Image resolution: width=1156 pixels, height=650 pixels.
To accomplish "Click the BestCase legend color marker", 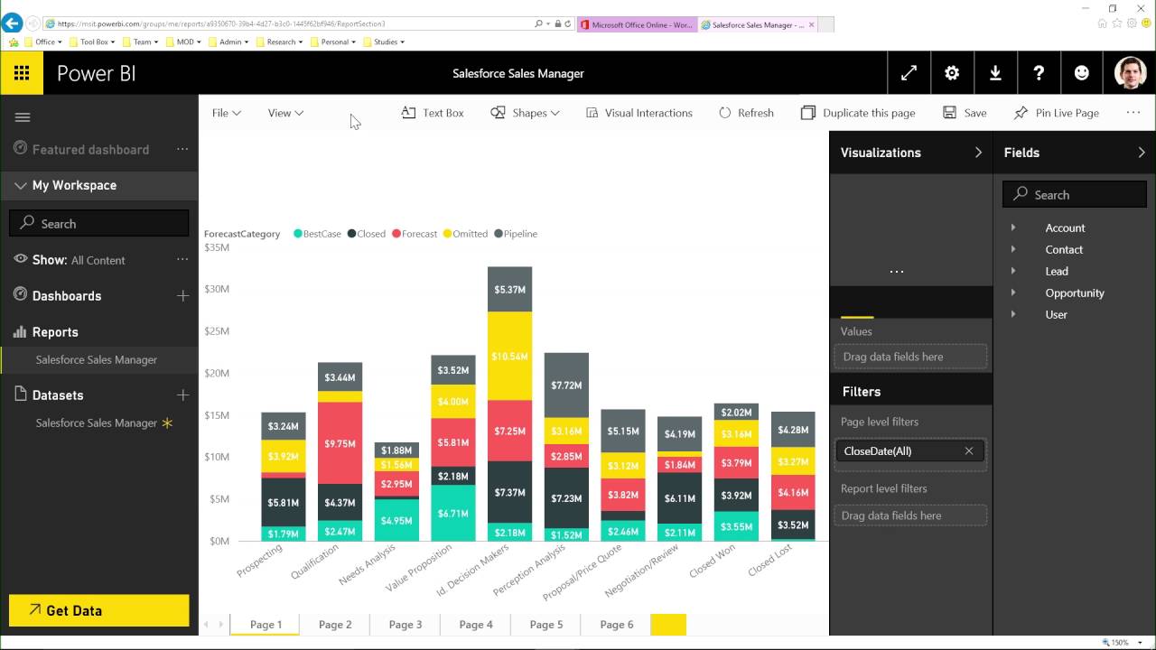I will click(x=298, y=234).
